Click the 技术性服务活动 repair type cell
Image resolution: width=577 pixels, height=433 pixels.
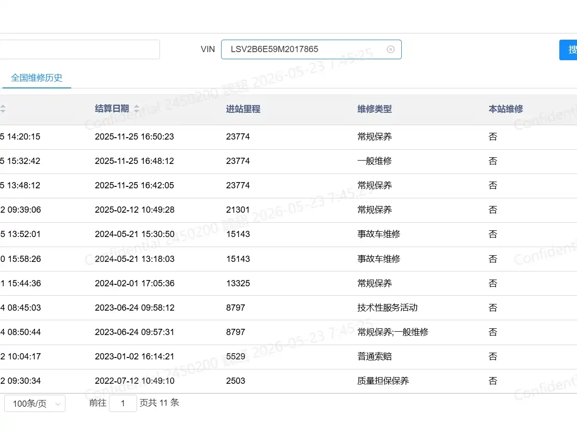click(387, 308)
